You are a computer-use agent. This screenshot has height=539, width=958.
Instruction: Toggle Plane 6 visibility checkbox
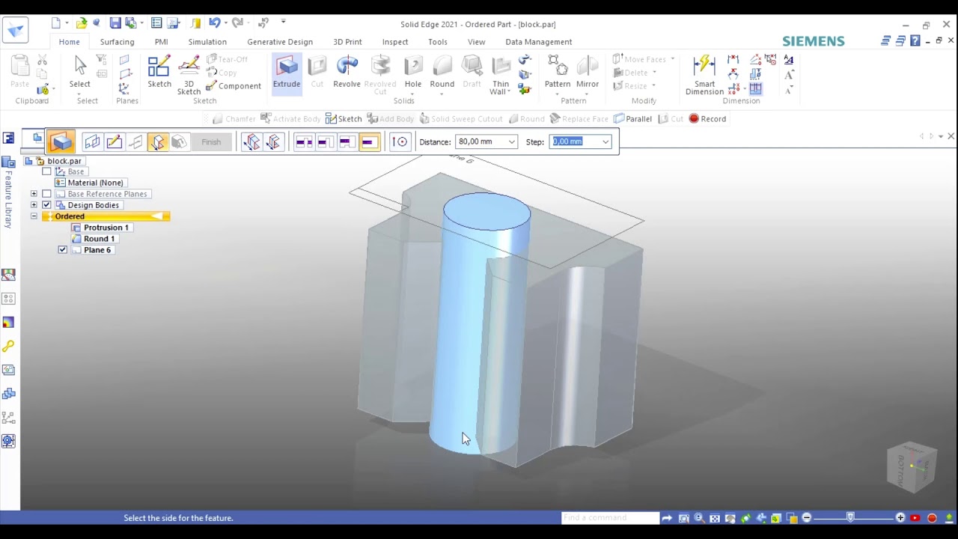[x=63, y=250]
